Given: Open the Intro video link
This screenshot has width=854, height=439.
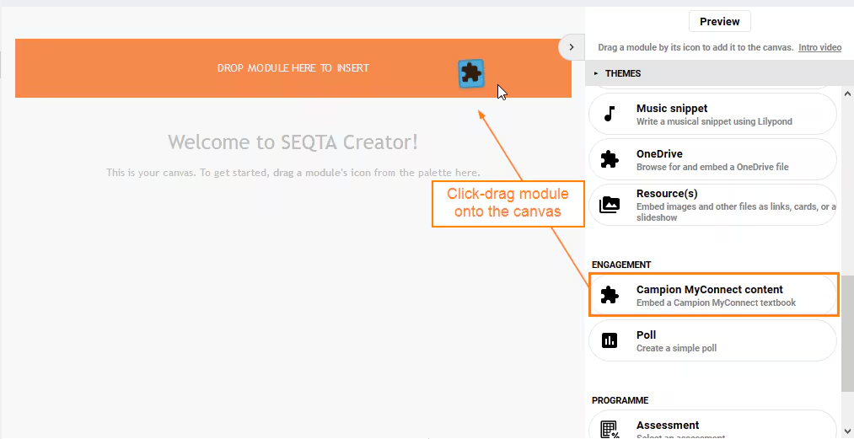Looking at the screenshot, I should [819, 47].
